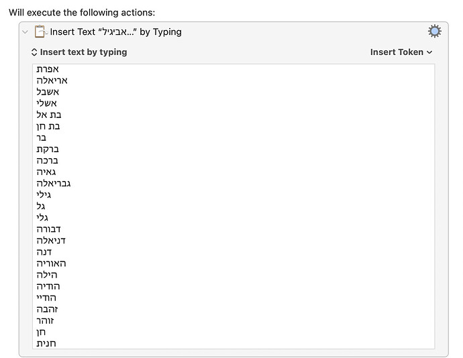Image resolution: width=463 pixels, height=358 pixels.
Task: Place cursor on the line אריאלה
Action: coord(52,80)
